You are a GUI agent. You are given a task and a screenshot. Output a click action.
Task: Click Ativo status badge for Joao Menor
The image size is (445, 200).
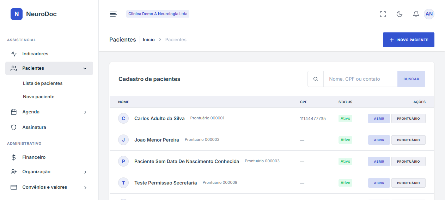[x=345, y=140]
